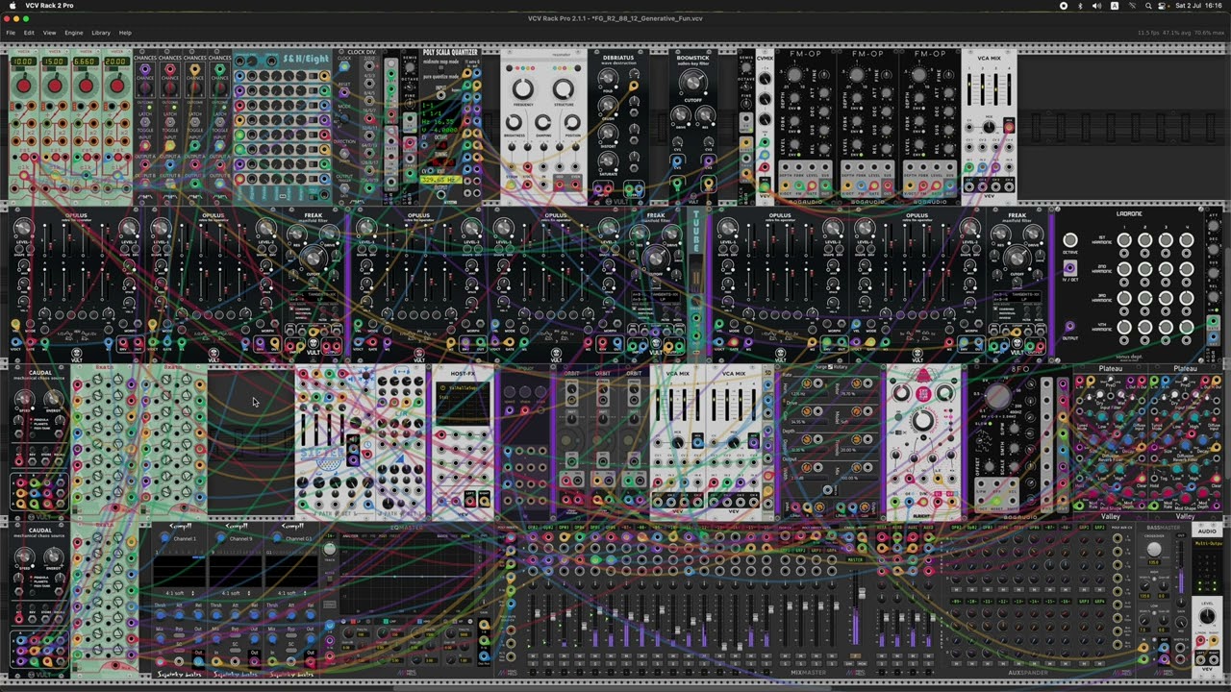
Task: Click the volume icon in the macOS menu bar
Action: click(x=1097, y=6)
